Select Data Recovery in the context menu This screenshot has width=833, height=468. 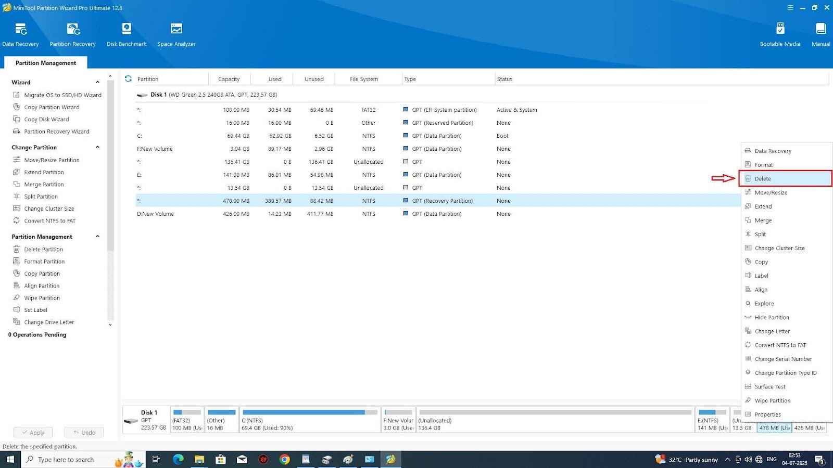[786, 151]
